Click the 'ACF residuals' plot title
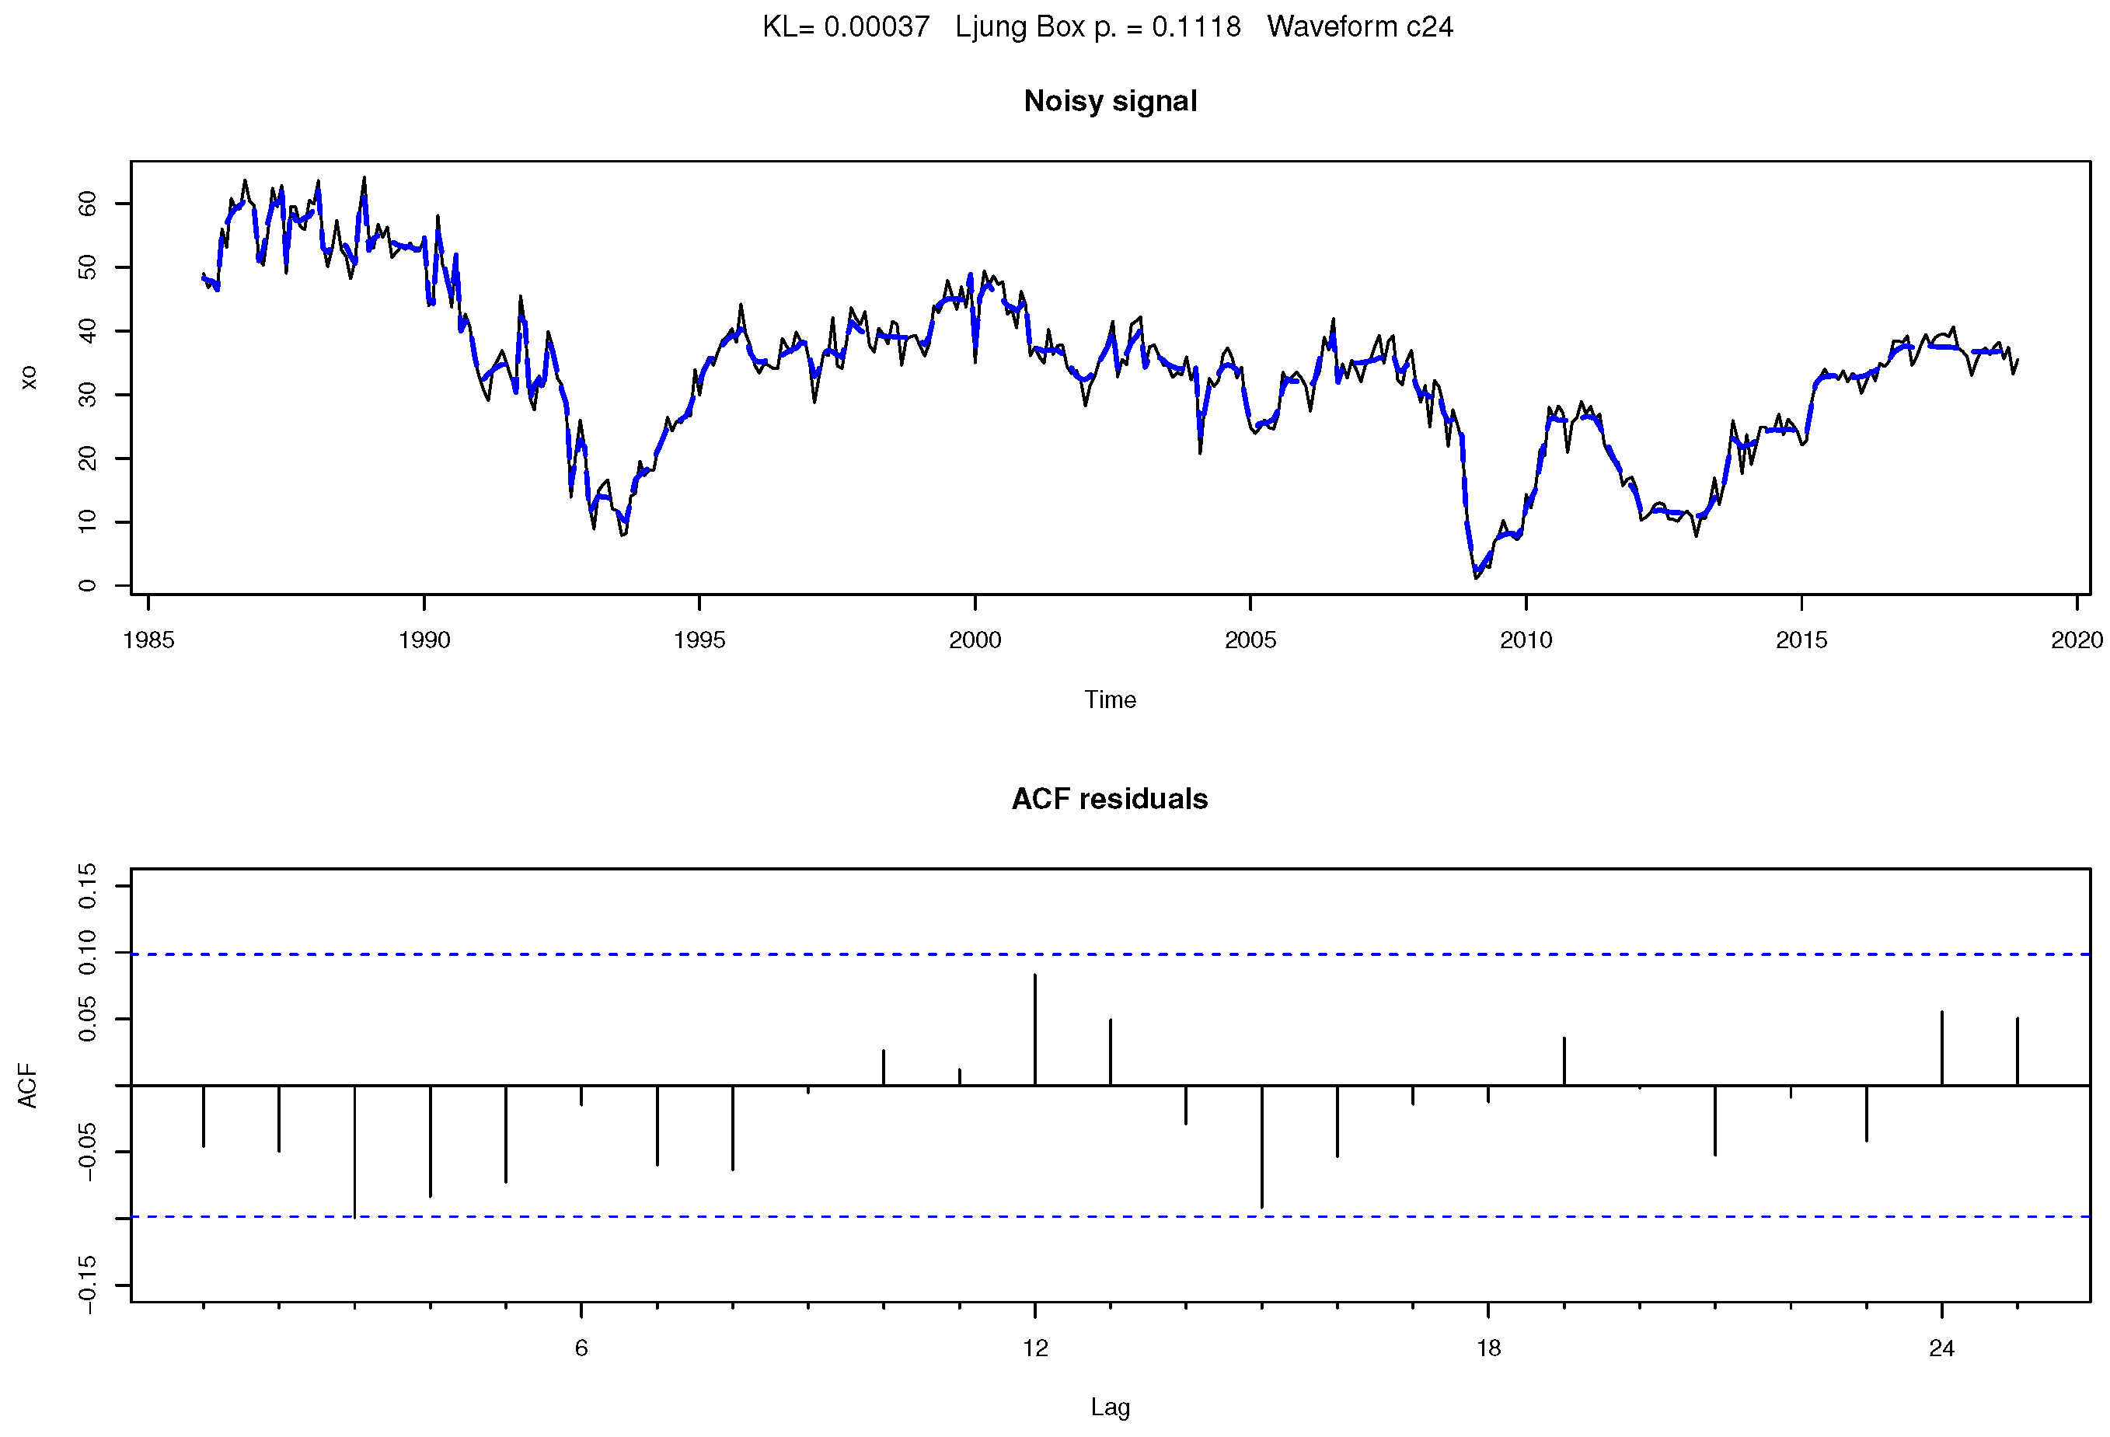The width and height of the screenshot is (2110, 1437). [1110, 799]
